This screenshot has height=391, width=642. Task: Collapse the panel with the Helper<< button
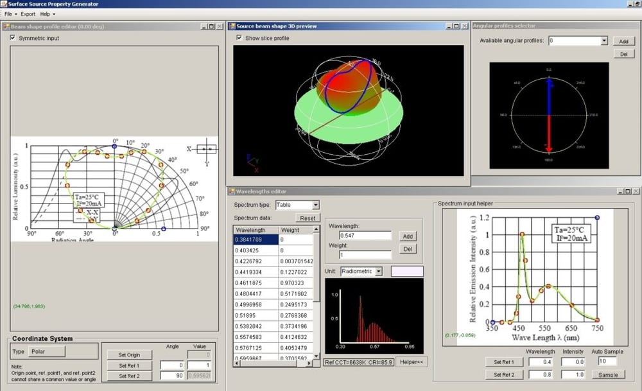coord(411,361)
